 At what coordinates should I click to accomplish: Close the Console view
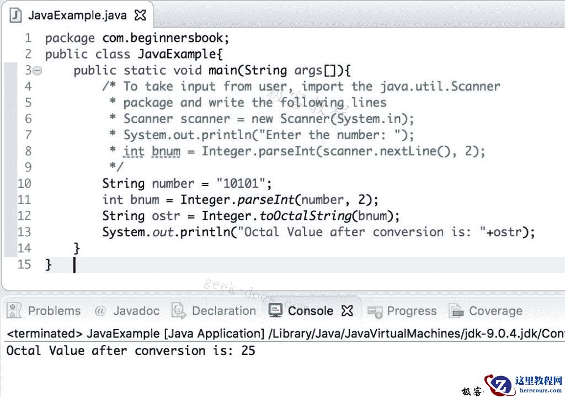point(347,310)
